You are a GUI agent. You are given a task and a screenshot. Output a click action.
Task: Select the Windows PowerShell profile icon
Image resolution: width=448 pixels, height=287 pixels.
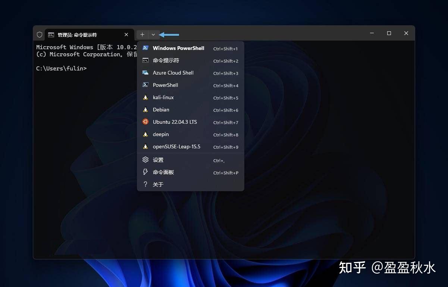coord(145,48)
